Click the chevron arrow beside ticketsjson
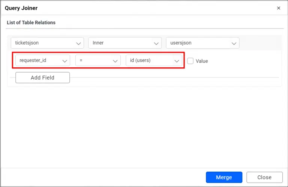This screenshot has width=288, height=187. coord(79,43)
